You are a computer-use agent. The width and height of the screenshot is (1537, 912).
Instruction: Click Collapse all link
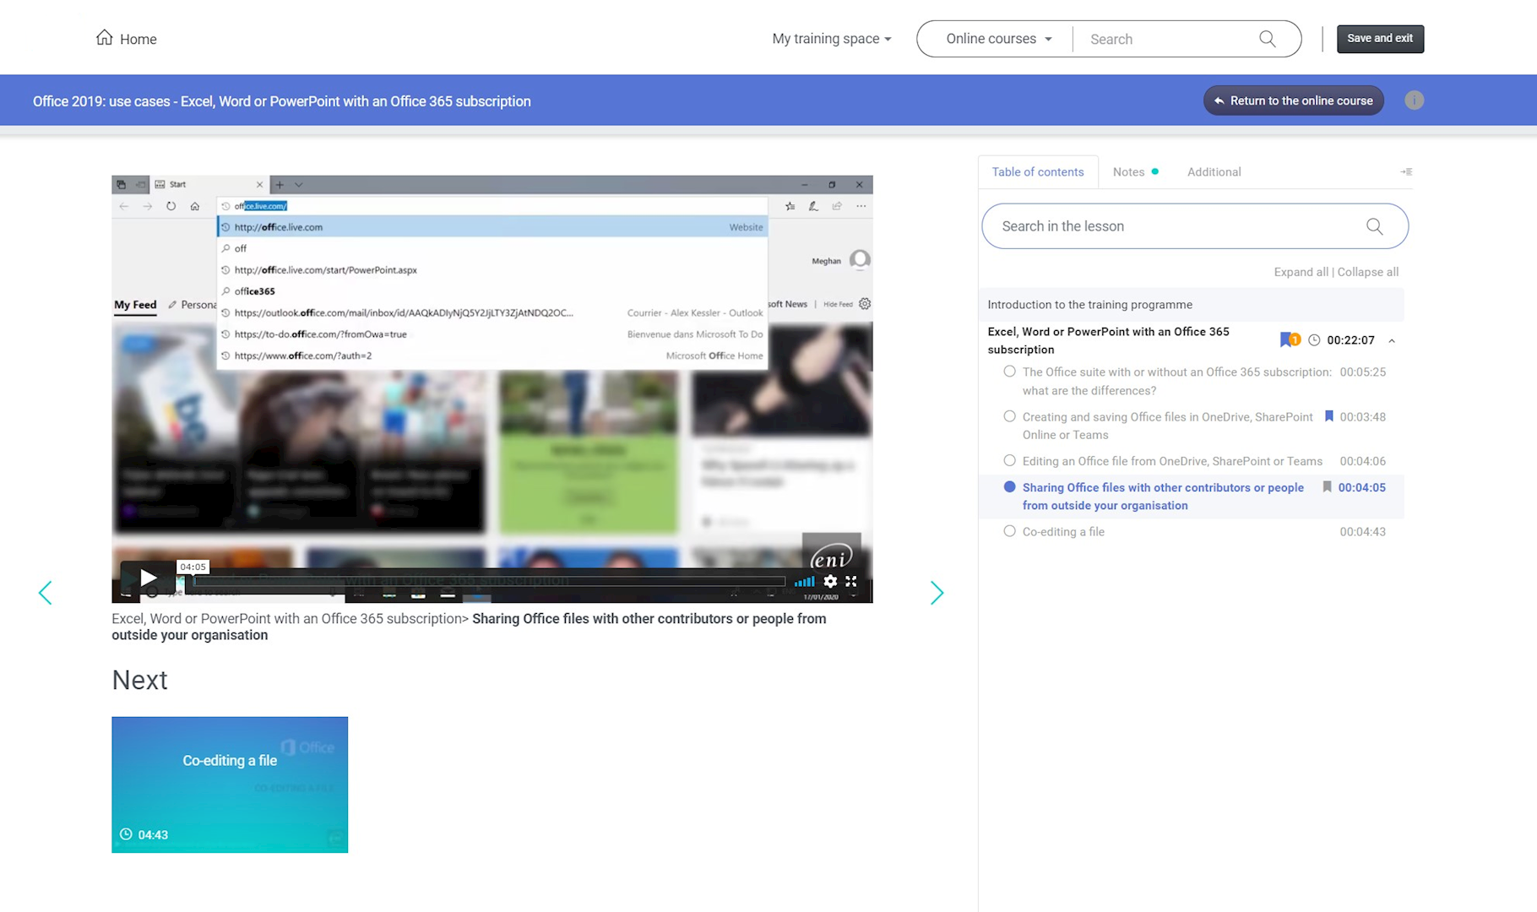pyautogui.click(x=1367, y=272)
